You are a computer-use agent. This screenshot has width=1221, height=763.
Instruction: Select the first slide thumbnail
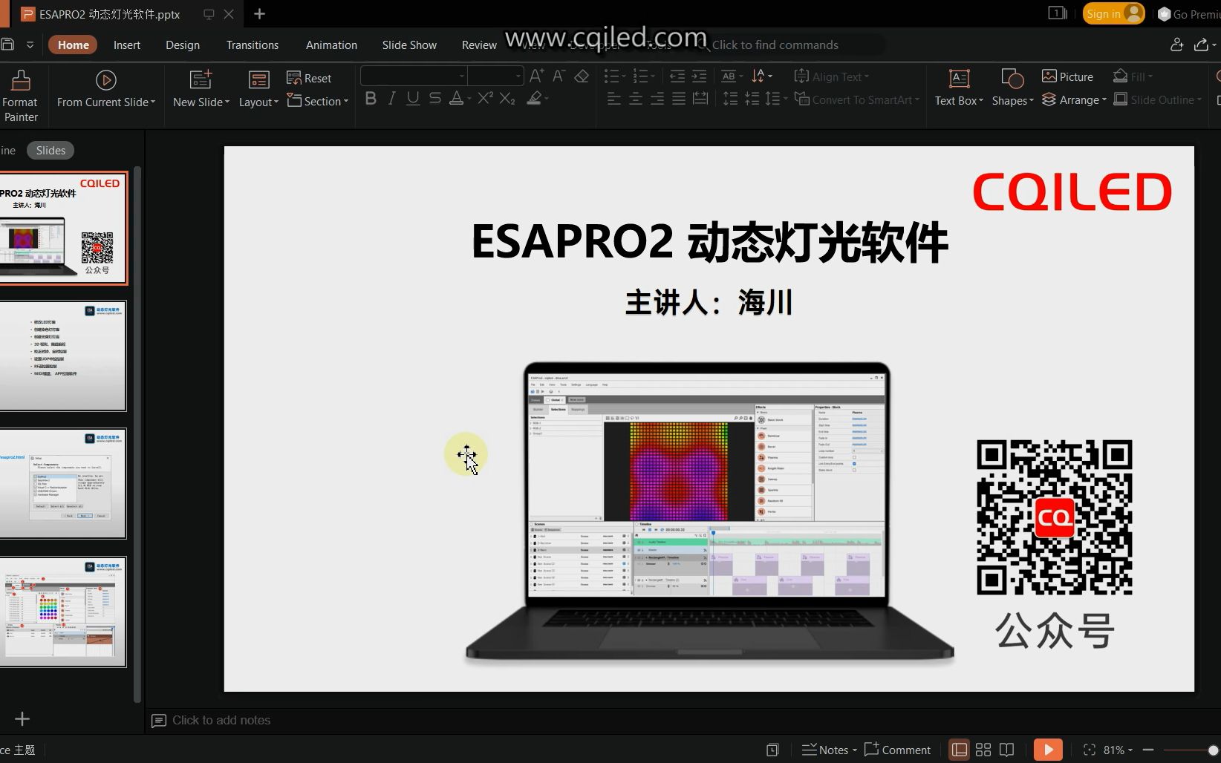pos(62,228)
